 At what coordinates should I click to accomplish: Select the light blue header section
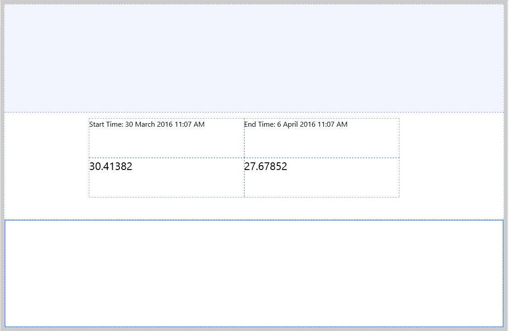pos(254,58)
